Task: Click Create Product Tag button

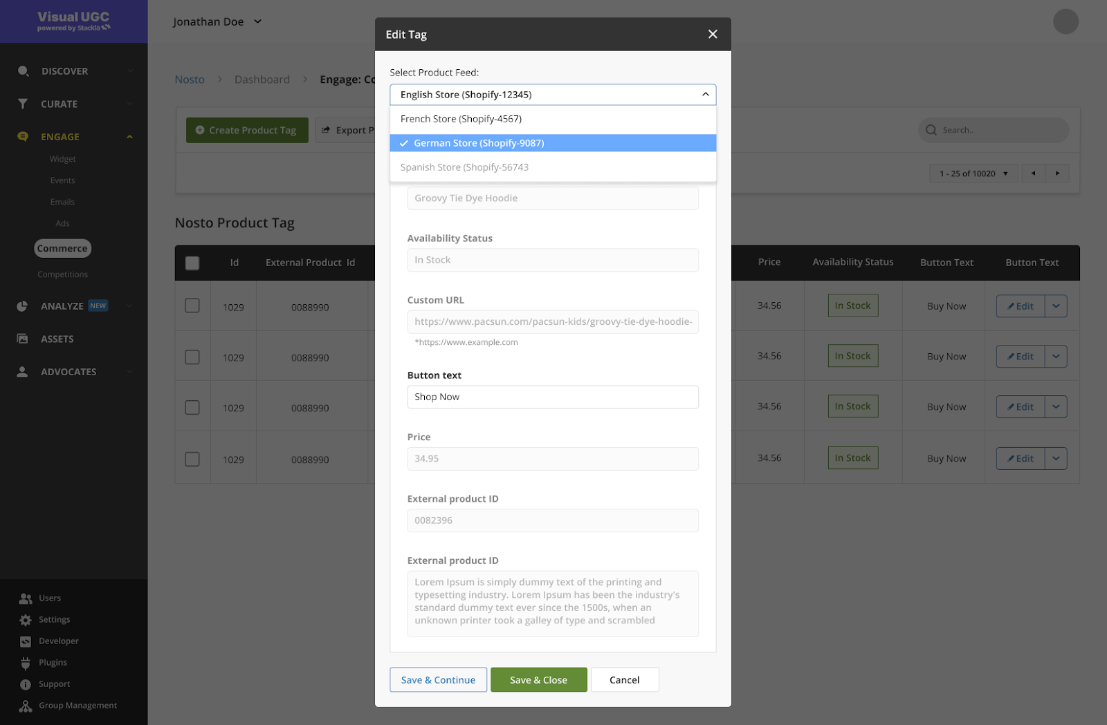Action: pos(246,130)
